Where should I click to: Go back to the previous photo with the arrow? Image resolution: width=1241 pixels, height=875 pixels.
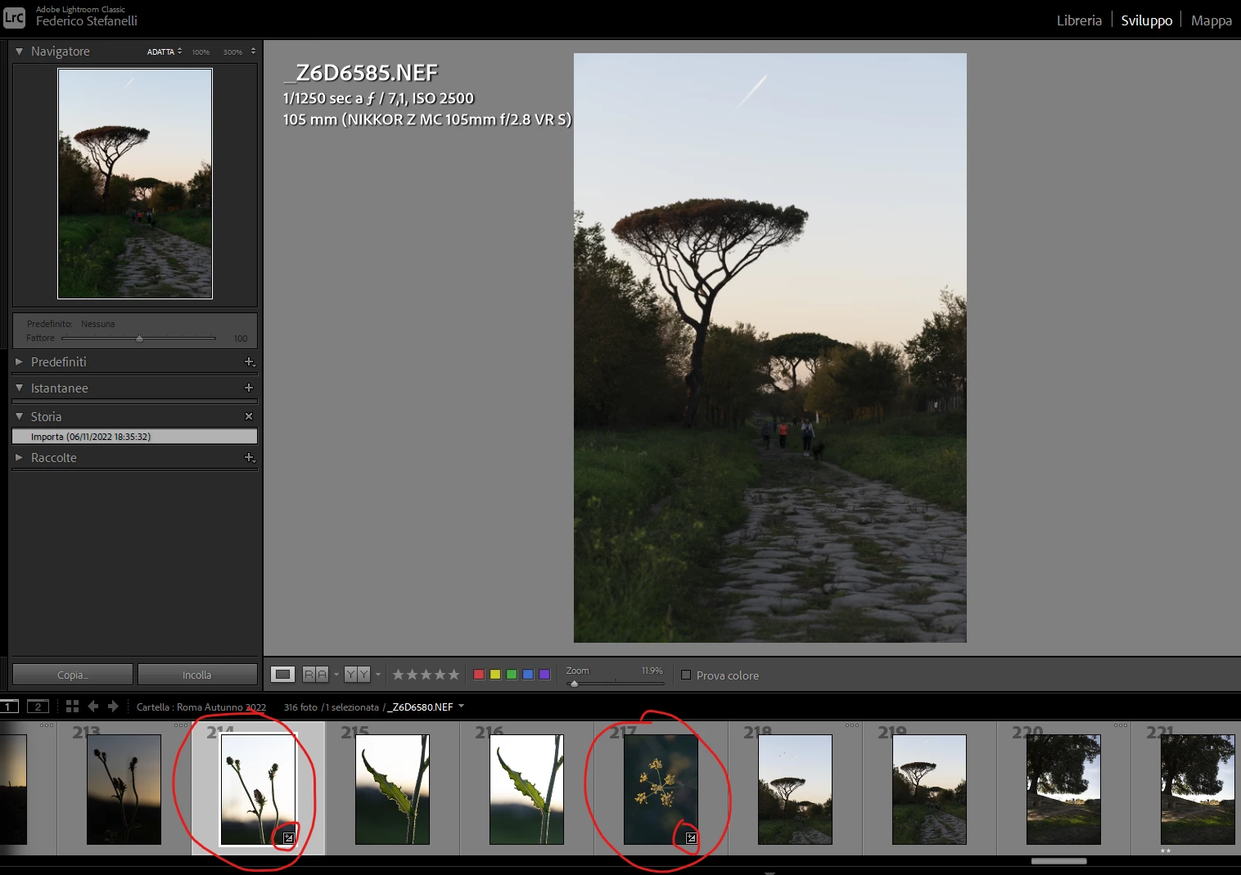(93, 707)
